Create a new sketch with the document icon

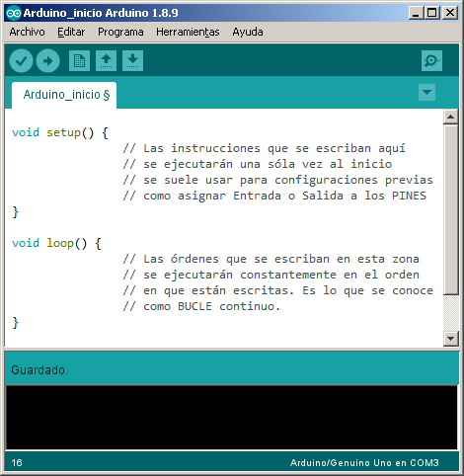coord(79,60)
